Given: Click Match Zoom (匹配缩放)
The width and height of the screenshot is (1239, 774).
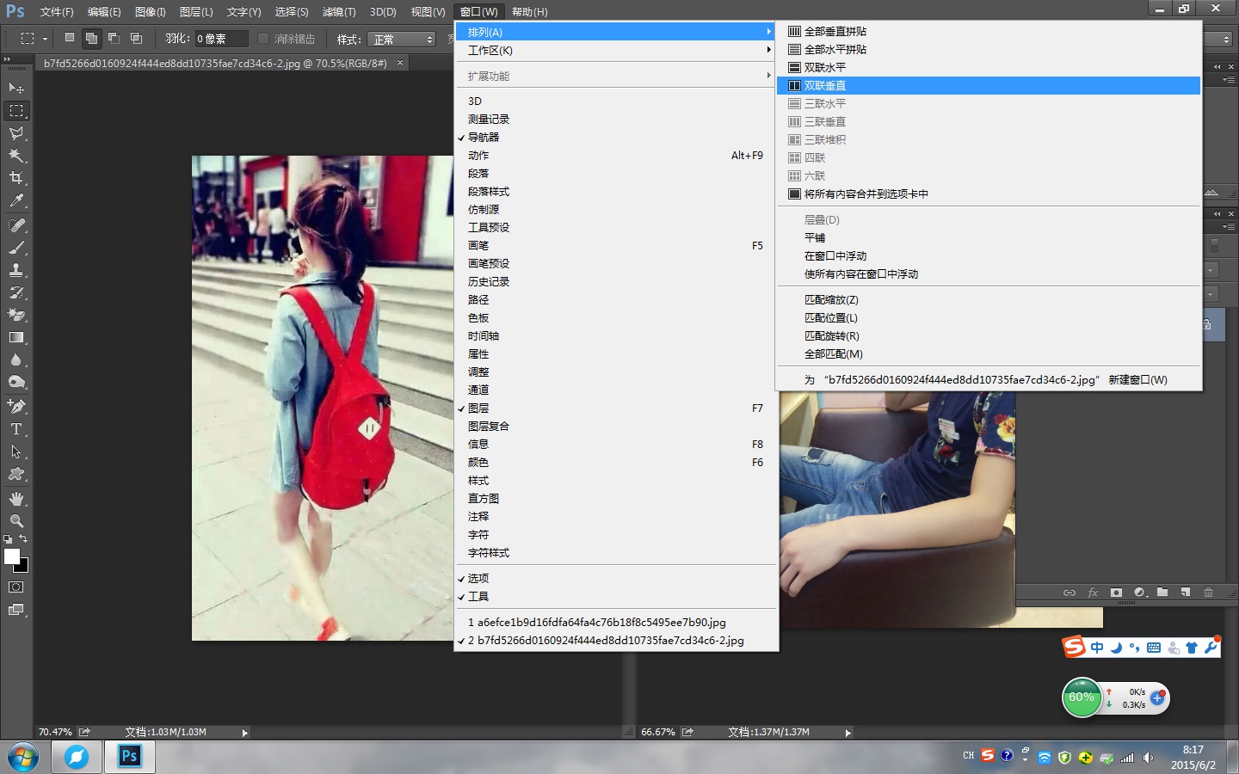Looking at the screenshot, I should click(989, 300).
